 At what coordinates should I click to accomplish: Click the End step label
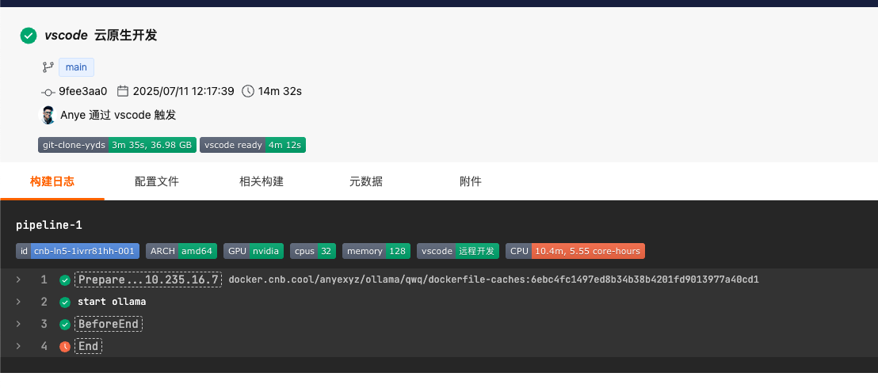click(x=89, y=346)
